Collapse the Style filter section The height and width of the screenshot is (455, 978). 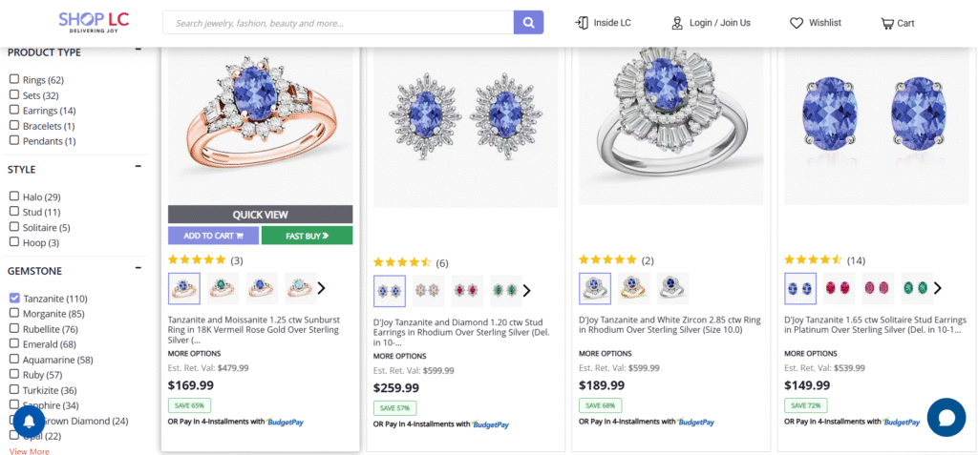138,169
